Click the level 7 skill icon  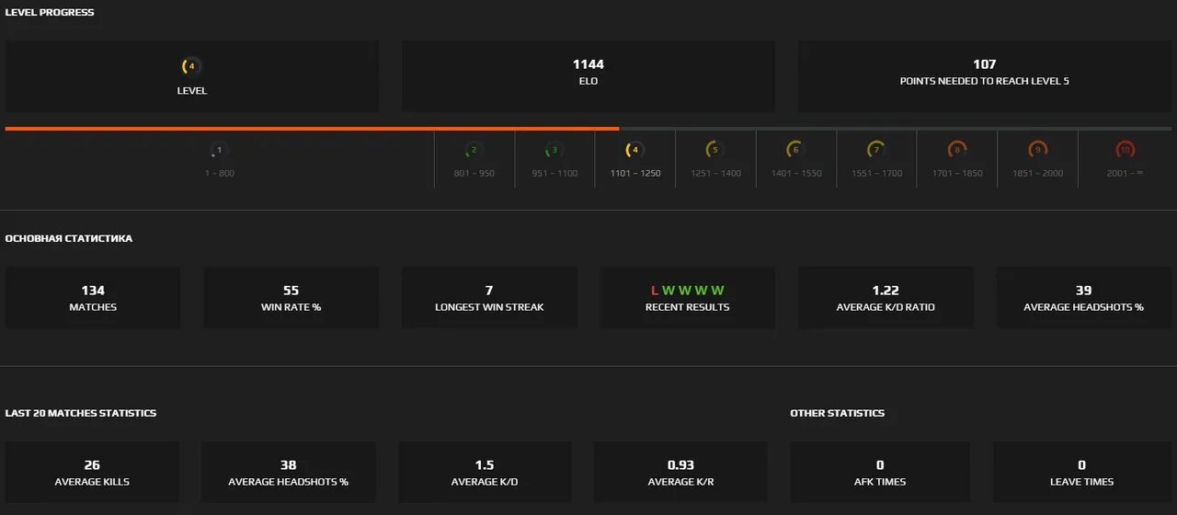click(877, 150)
